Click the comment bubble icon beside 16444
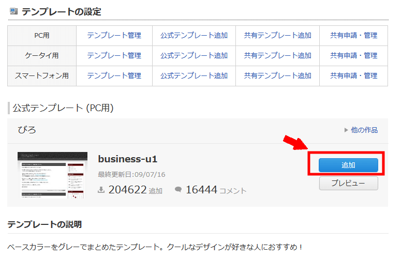This screenshot has width=402, height=274. (178, 189)
